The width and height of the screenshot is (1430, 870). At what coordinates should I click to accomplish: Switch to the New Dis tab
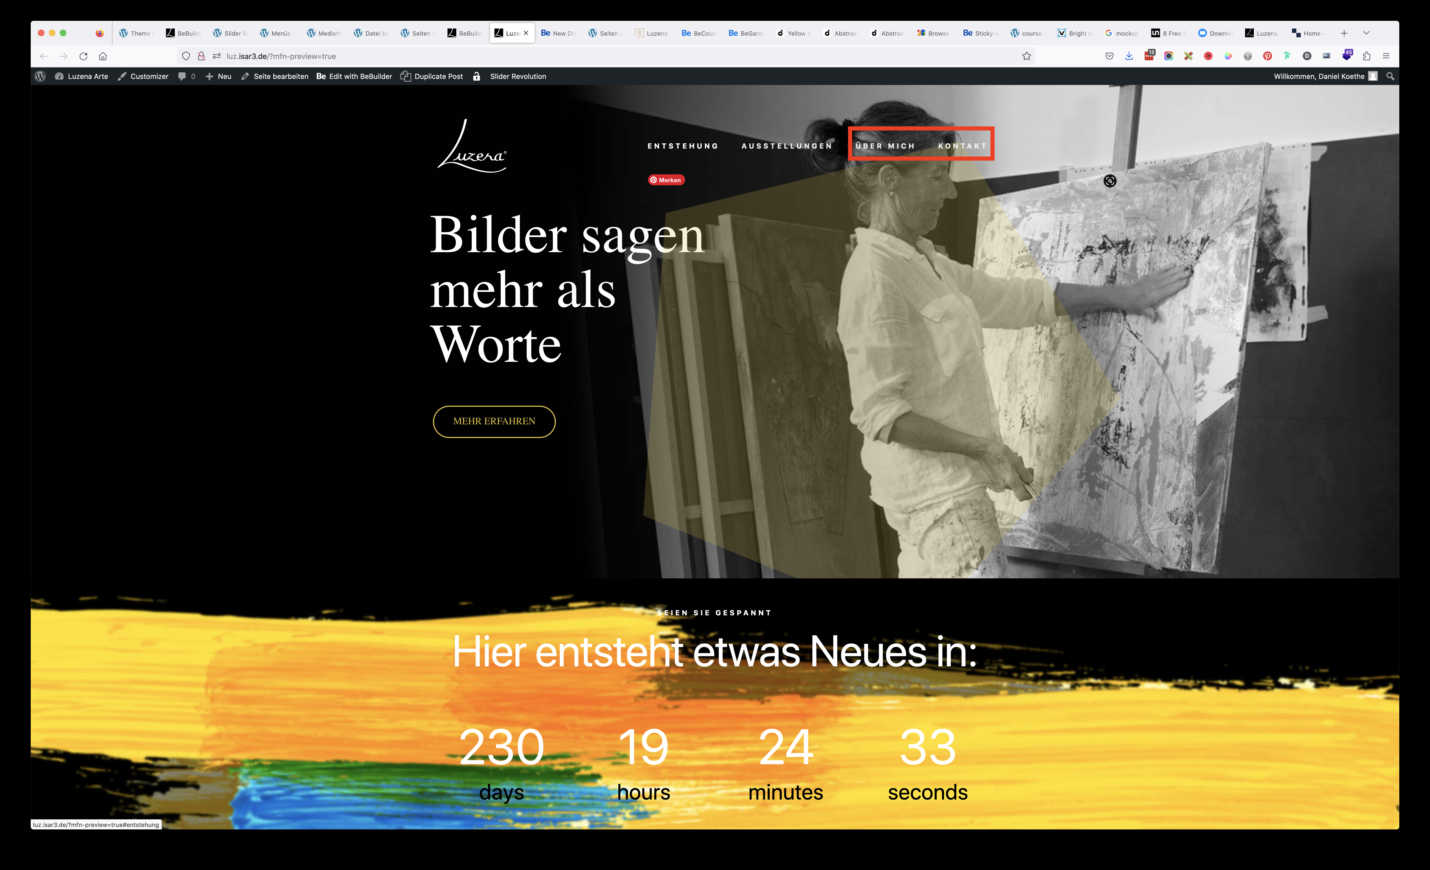(559, 33)
